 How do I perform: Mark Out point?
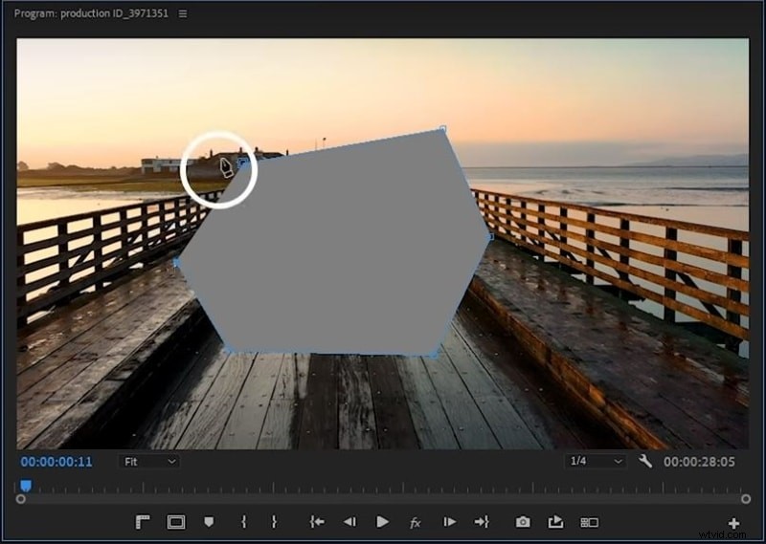pyautogui.click(x=274, y=522)
